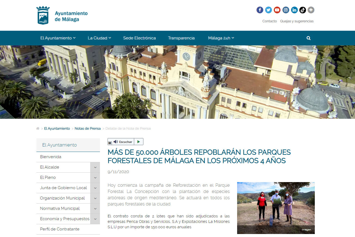The width and height of the screenshot is (355, 237).
Task: Open the Contacto link
Action: pyautogui.click(x=269, y=21)
